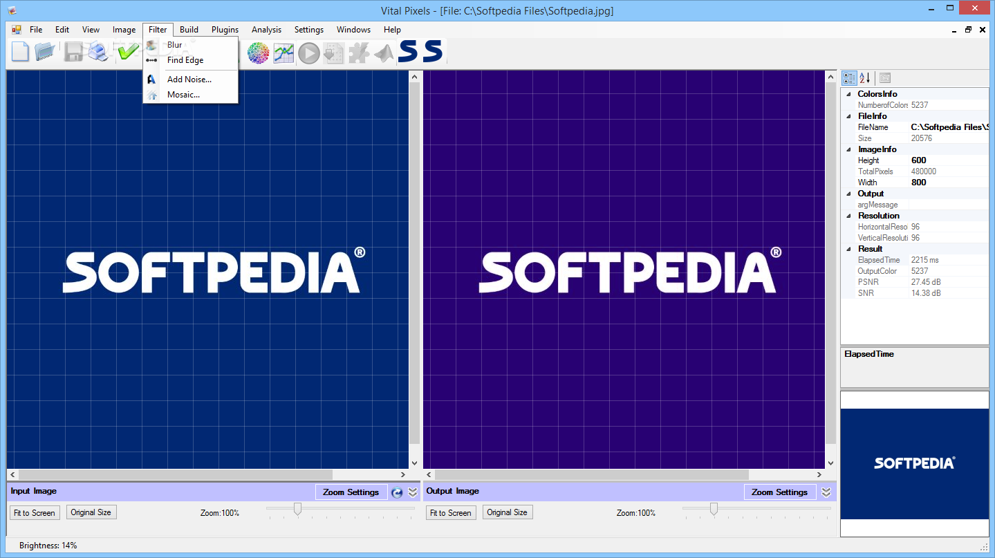Click the puzzle piece plugin icon
This screenshot has height=558, width=995.
point(359,53)
